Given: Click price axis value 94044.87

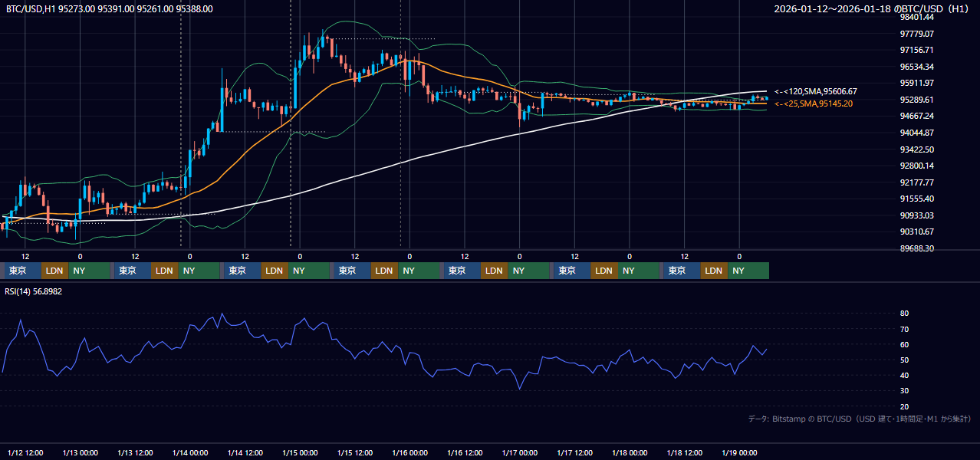Looking at the screenshot, I should click(916, 133).
